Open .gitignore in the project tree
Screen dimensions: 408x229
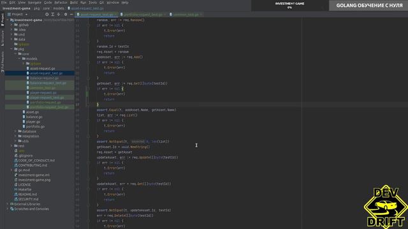[25, 155]
